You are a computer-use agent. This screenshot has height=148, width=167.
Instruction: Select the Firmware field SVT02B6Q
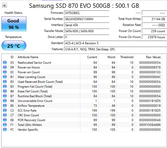[87, 13]
